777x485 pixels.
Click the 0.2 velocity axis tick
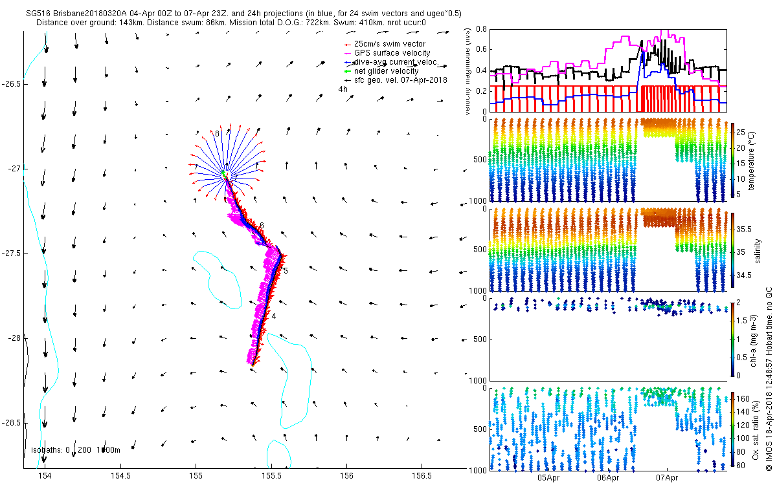click(480, 91)
